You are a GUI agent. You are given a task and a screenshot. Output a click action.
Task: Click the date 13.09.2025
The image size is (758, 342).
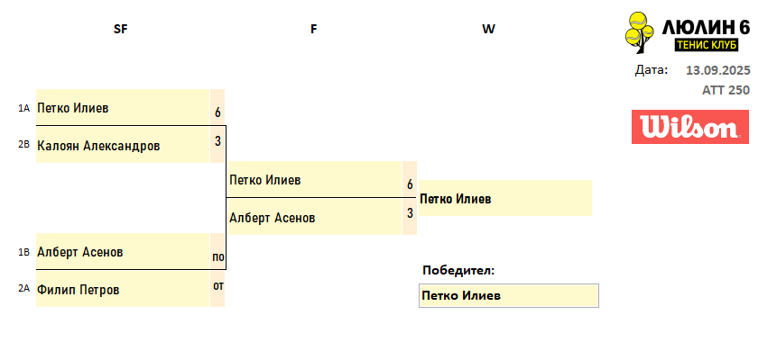point(718,70)
